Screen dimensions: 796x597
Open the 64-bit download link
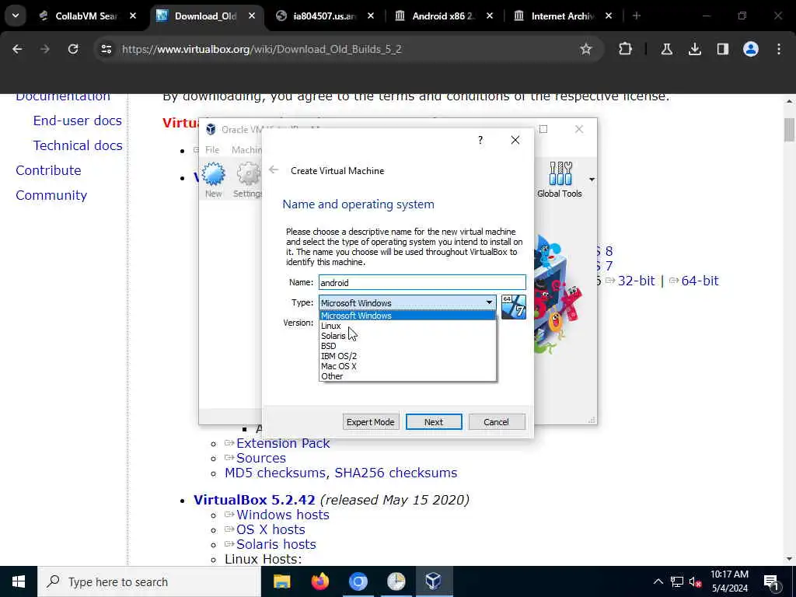[700, 281]
